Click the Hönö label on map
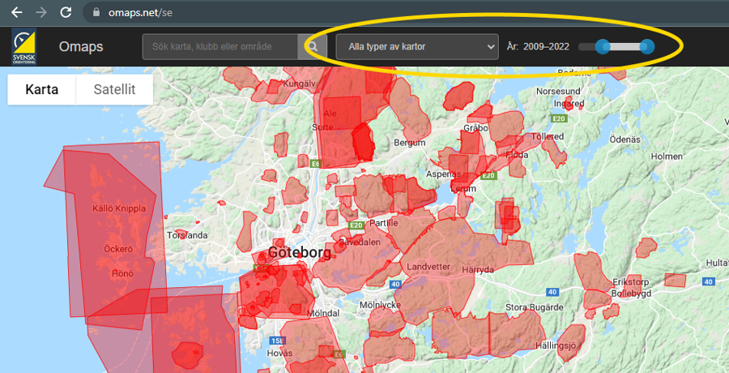 coord(122,273)
